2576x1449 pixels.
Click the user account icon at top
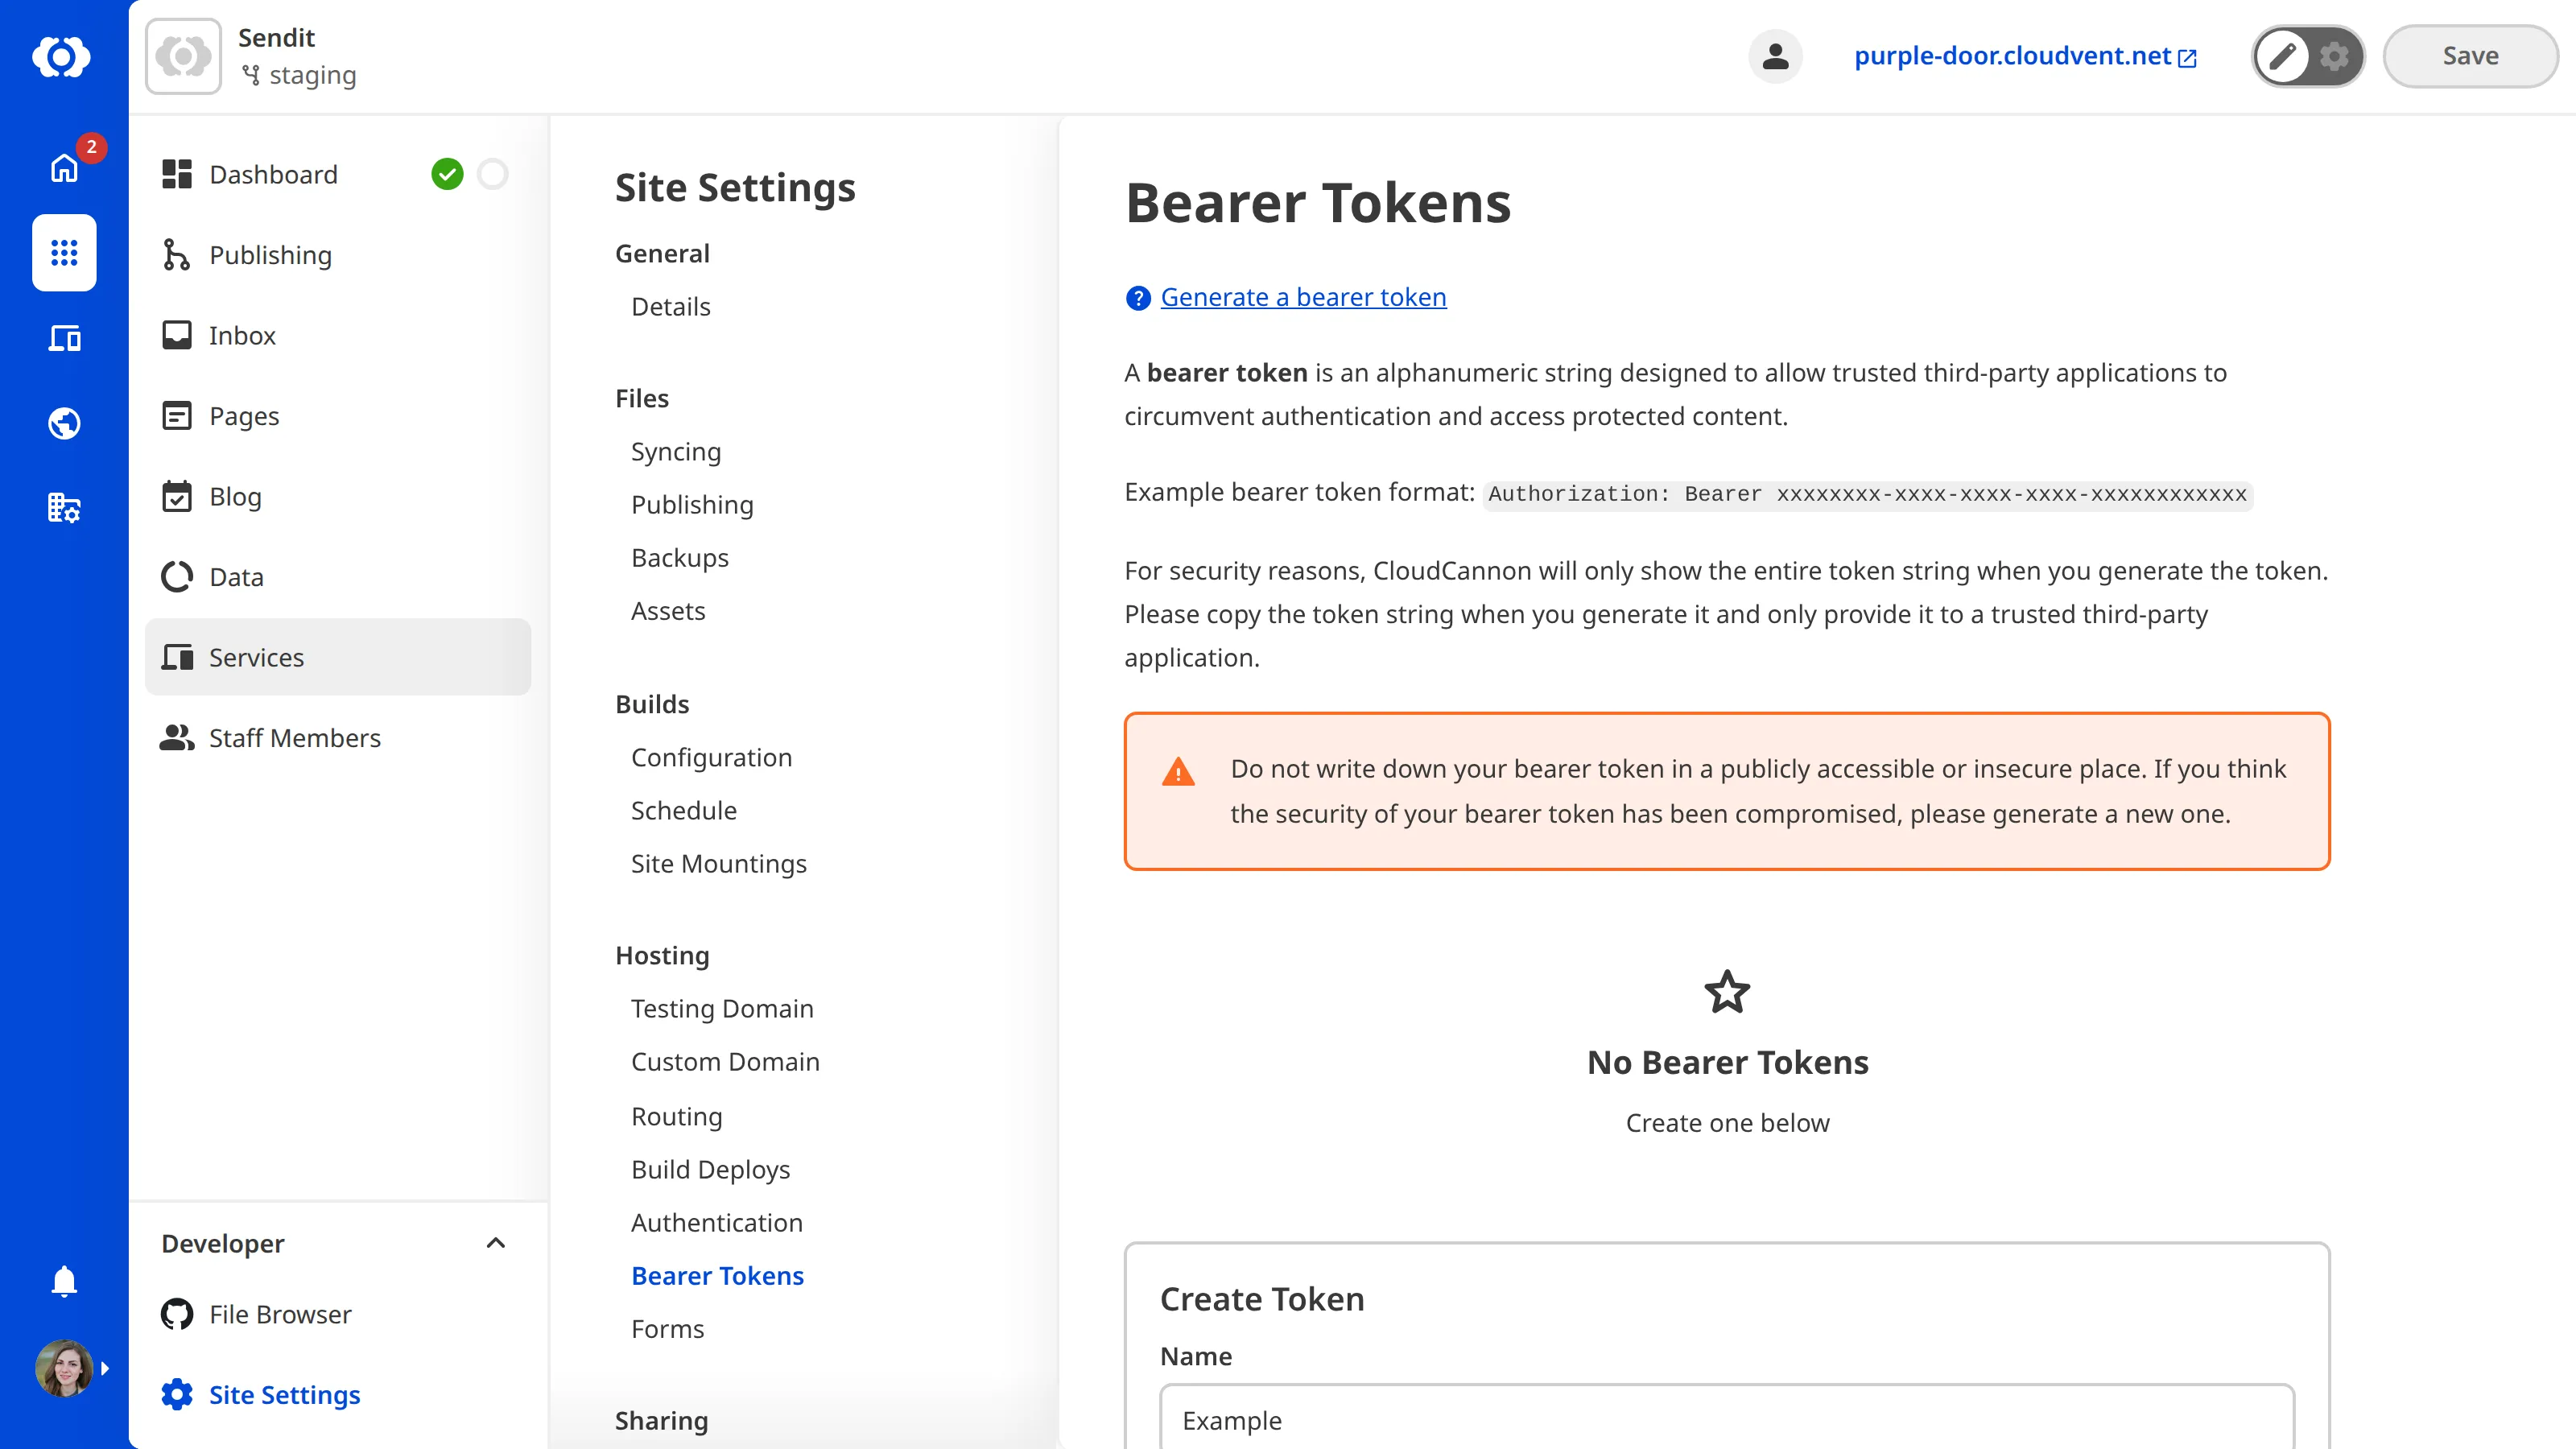pyautogui.click(x=1775, y=56)
